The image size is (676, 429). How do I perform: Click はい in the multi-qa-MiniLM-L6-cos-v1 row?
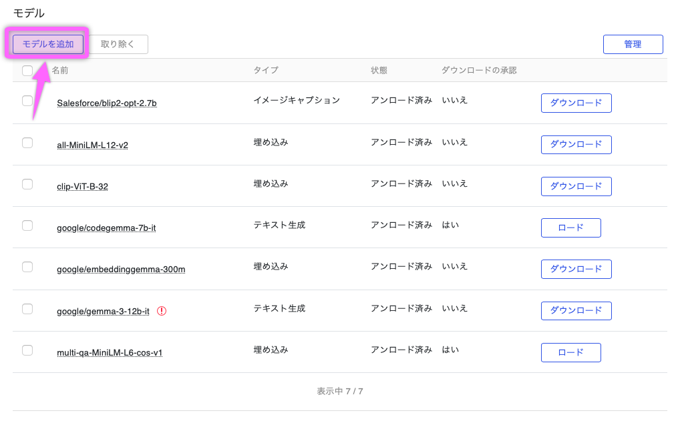[x=450, y=350]
